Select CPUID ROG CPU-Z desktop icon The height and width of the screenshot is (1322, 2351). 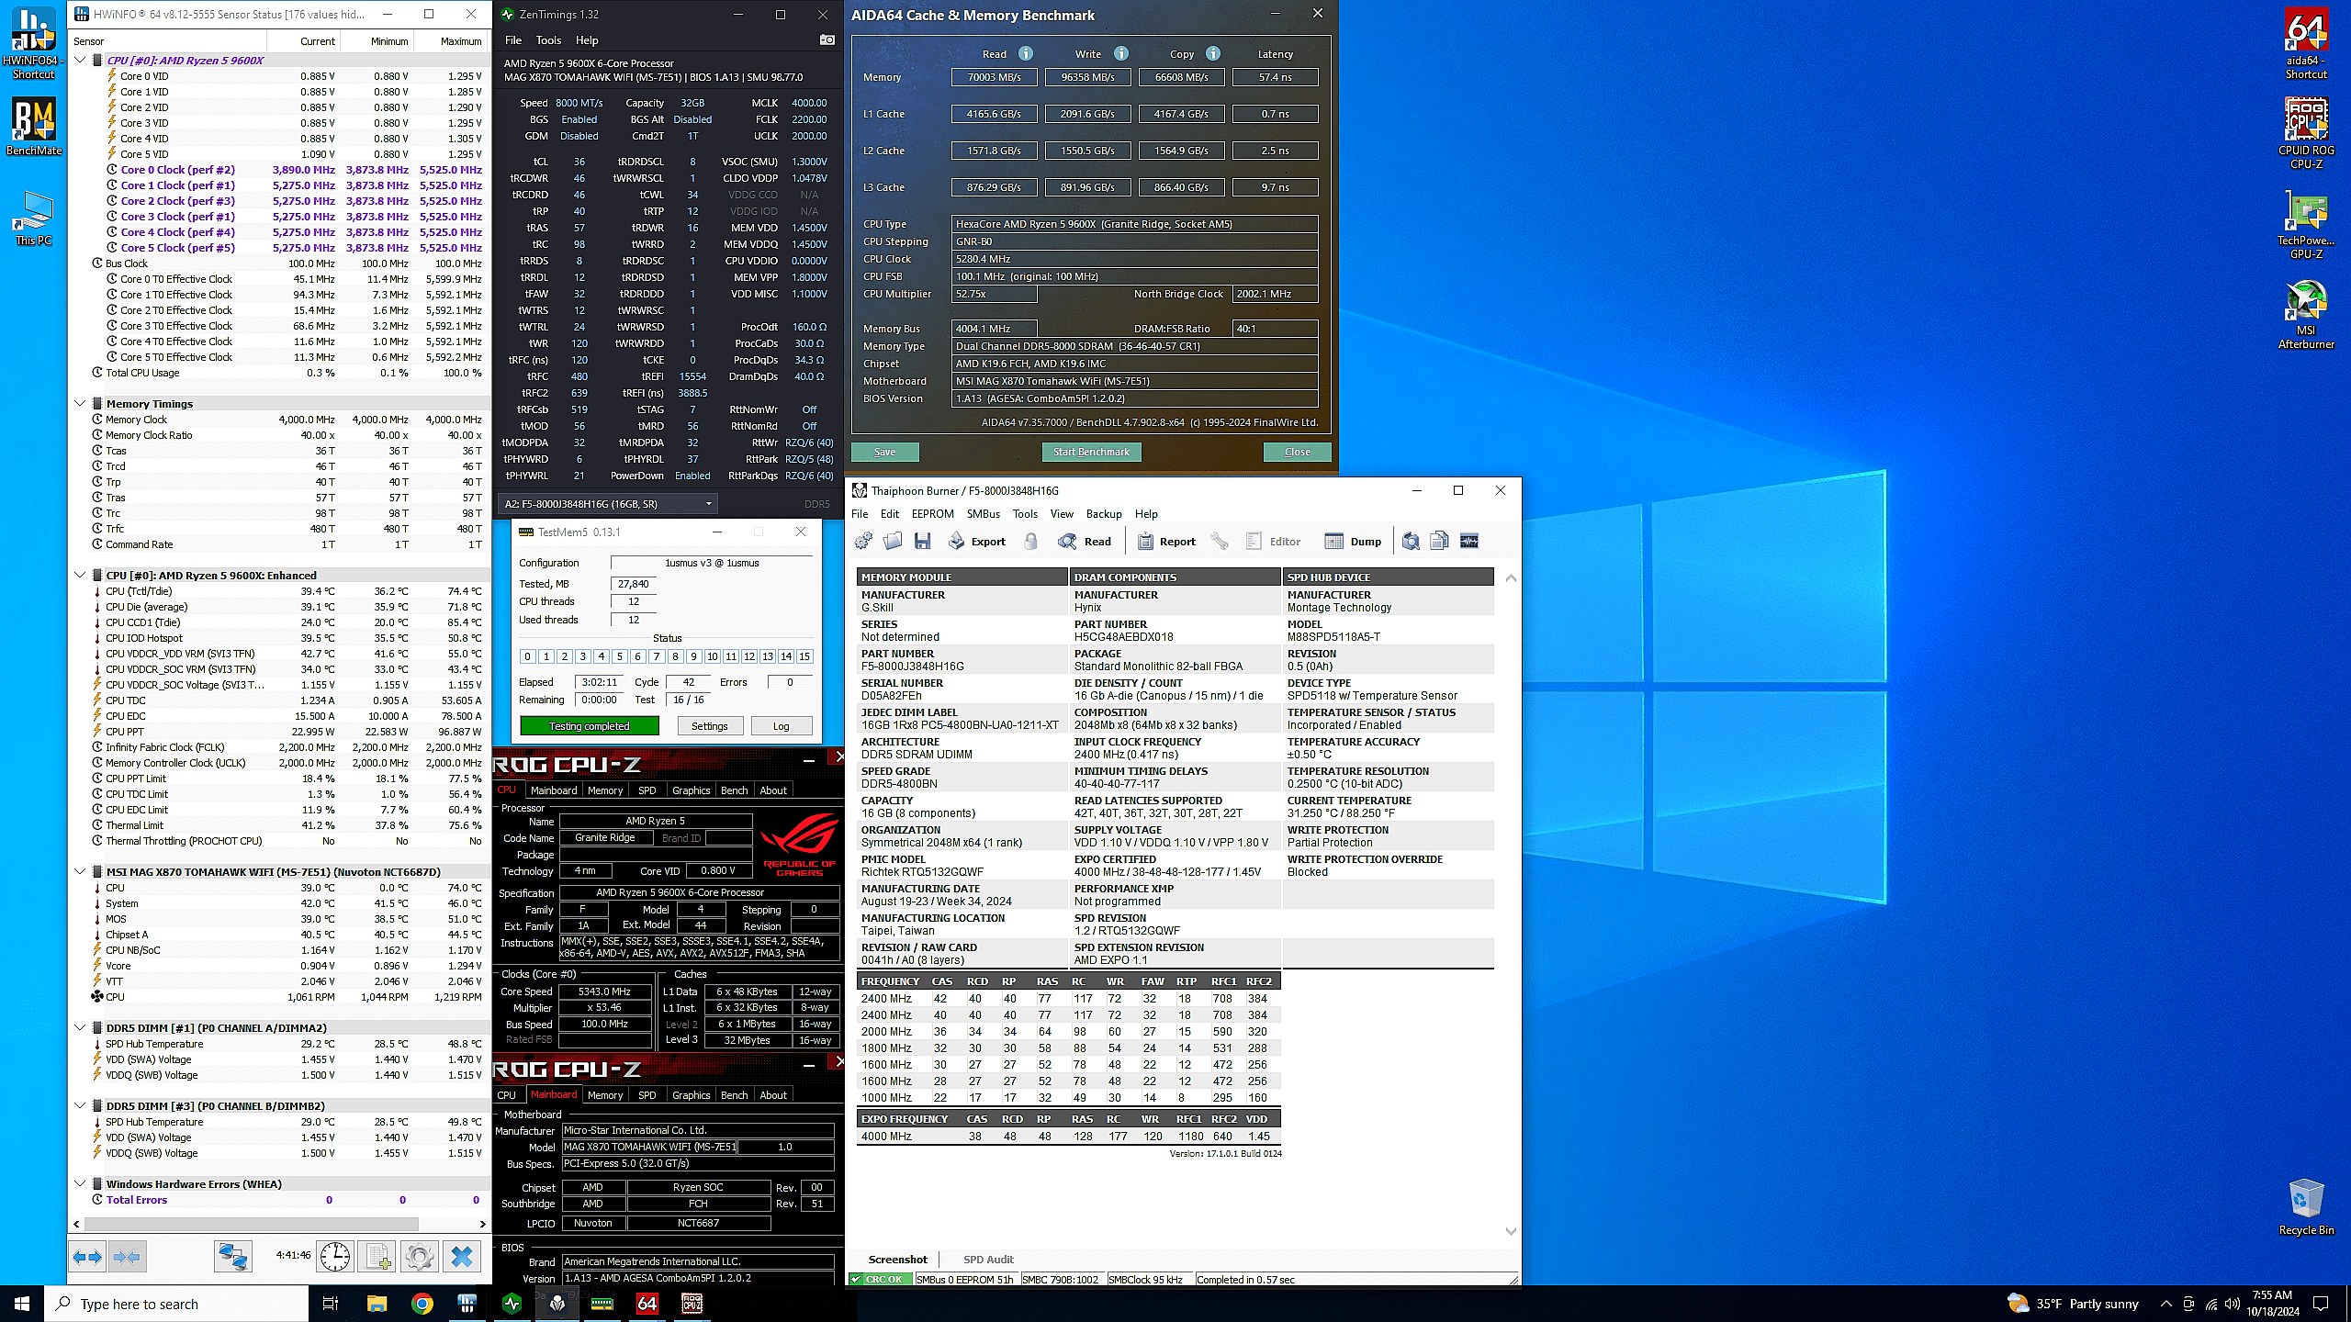2306,135
